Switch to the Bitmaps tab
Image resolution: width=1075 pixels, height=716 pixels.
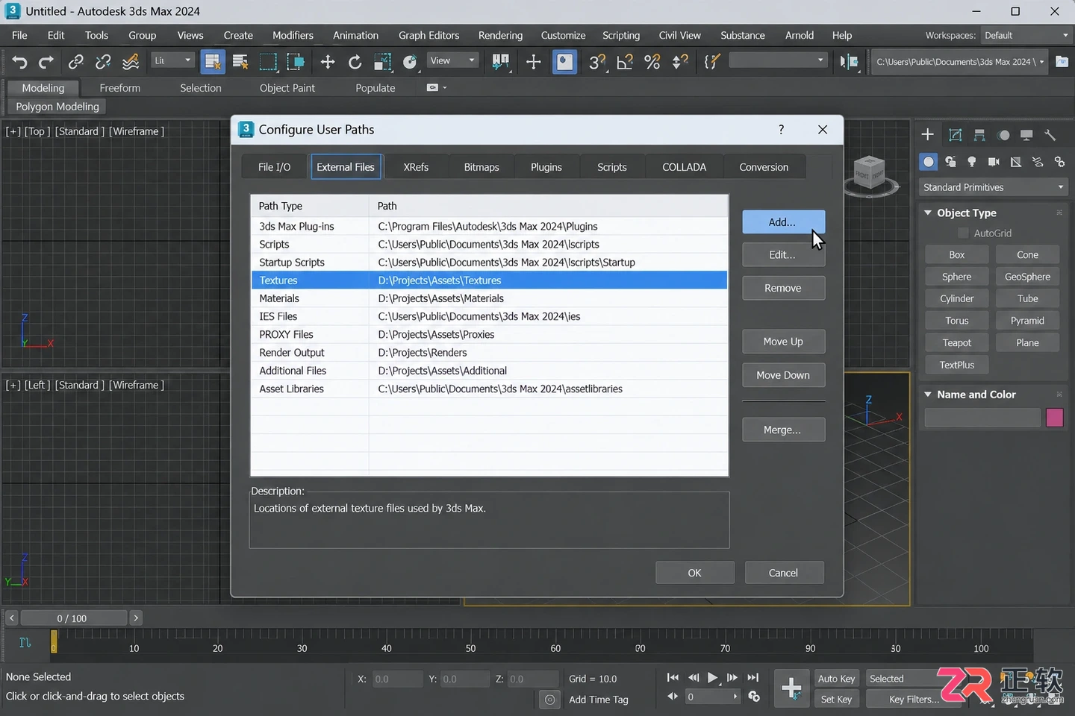[482, 167]
